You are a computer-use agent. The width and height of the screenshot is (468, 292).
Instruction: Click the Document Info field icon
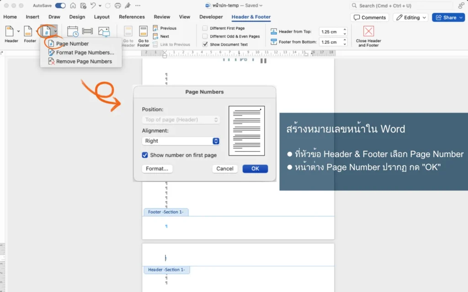point(87,31)
